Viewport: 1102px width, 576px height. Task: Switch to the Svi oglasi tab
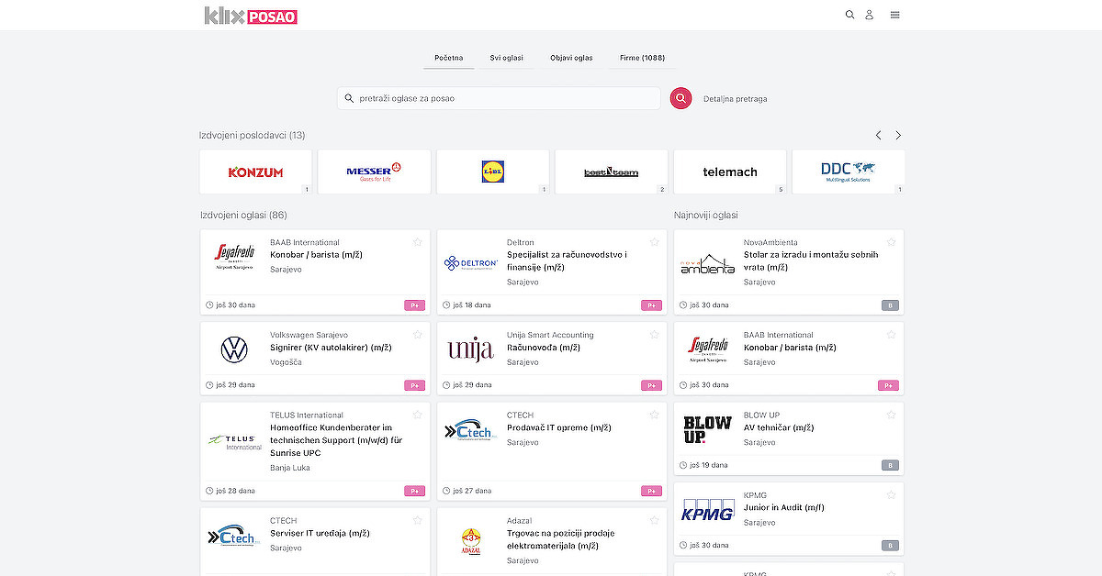[506, 58]
